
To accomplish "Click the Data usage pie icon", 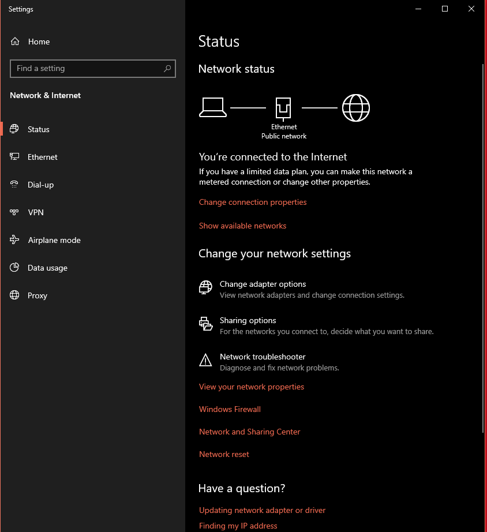I will pos(14,267).
